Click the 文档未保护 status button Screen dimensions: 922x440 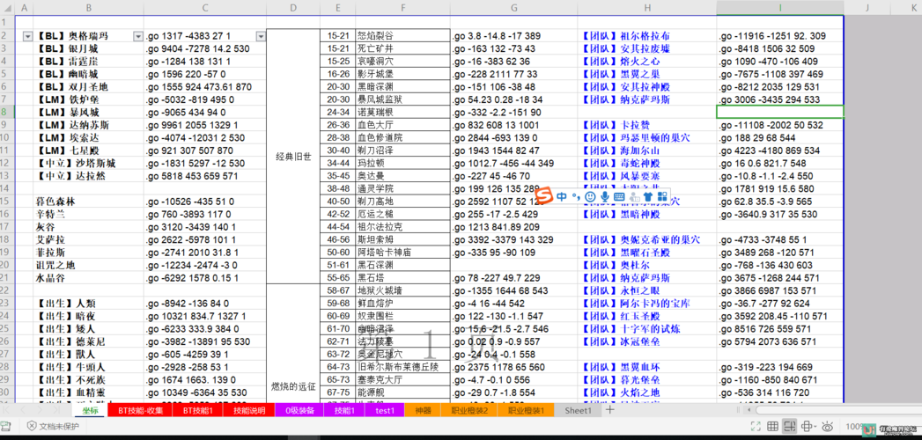(x=53, y=427)
